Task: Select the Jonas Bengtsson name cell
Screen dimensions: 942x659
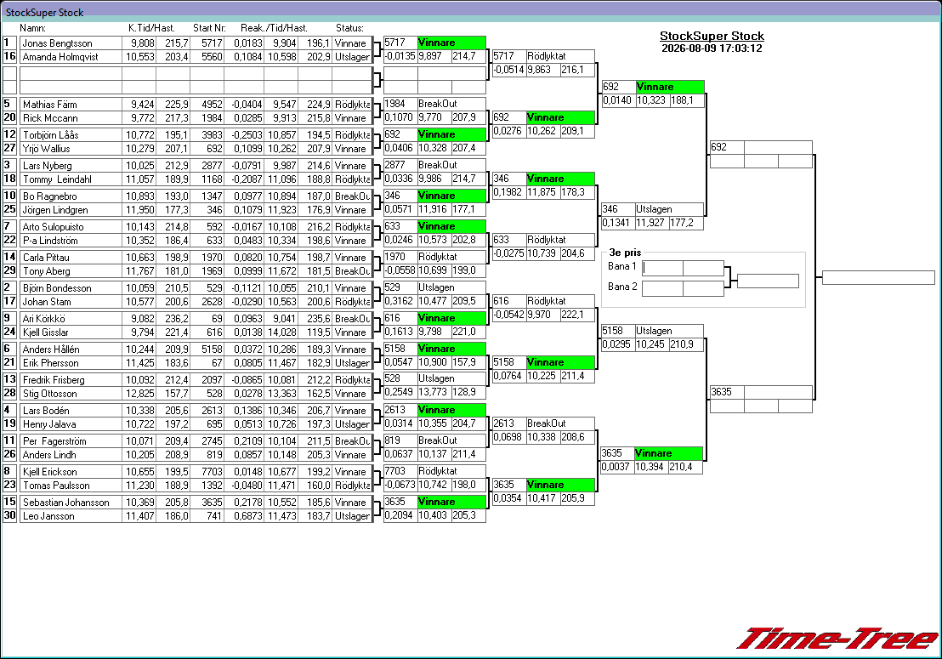Action: point(71,43)
